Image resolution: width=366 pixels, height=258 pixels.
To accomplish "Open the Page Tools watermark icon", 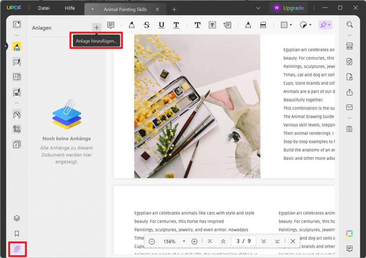I will (17, 145).
